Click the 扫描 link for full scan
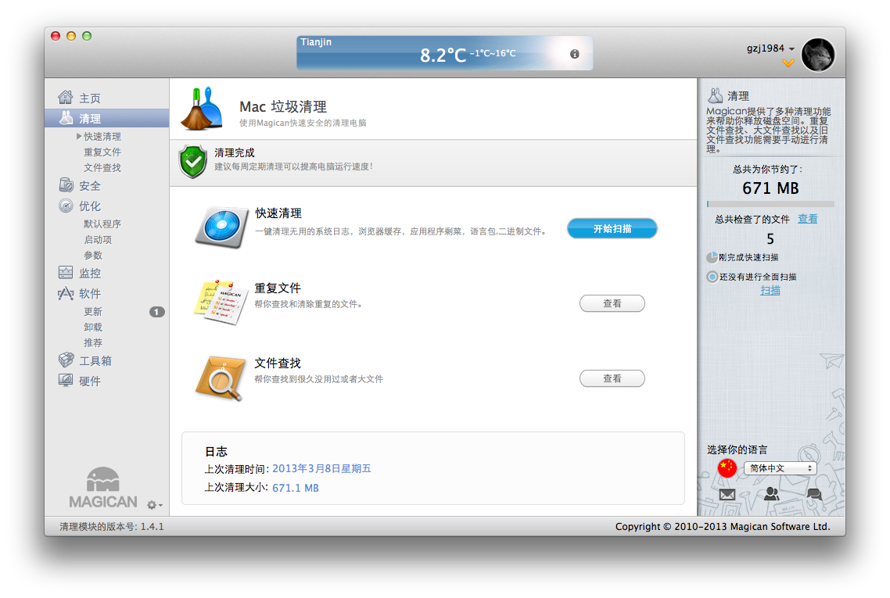 coord(770,291)
